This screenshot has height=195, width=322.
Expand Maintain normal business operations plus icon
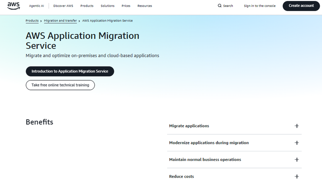297,160
